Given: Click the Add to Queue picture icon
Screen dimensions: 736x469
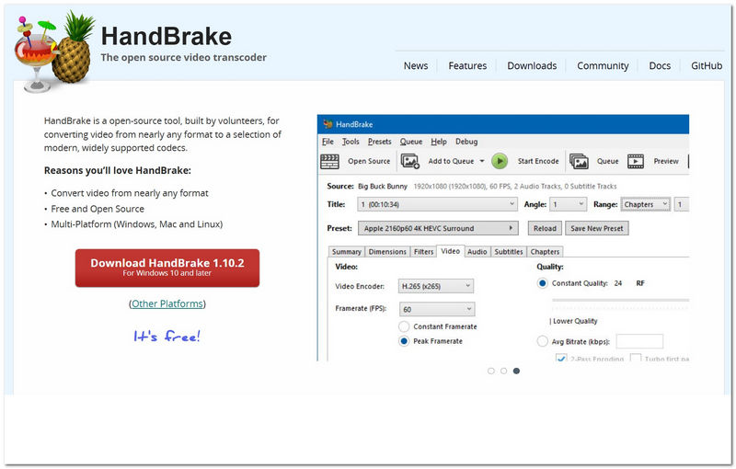Looking at the screenshot, I should pos(410,161).
